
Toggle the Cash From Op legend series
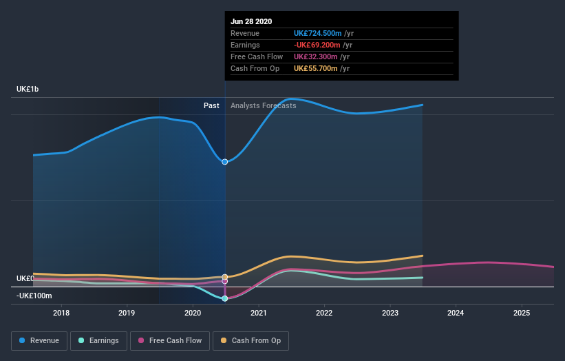point(250,341)
